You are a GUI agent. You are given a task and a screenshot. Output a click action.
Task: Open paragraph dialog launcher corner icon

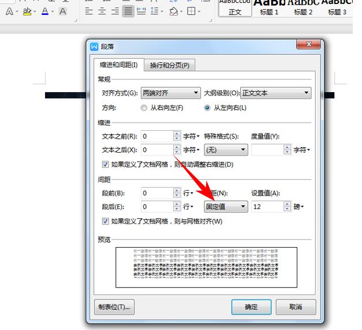(211, 21)
